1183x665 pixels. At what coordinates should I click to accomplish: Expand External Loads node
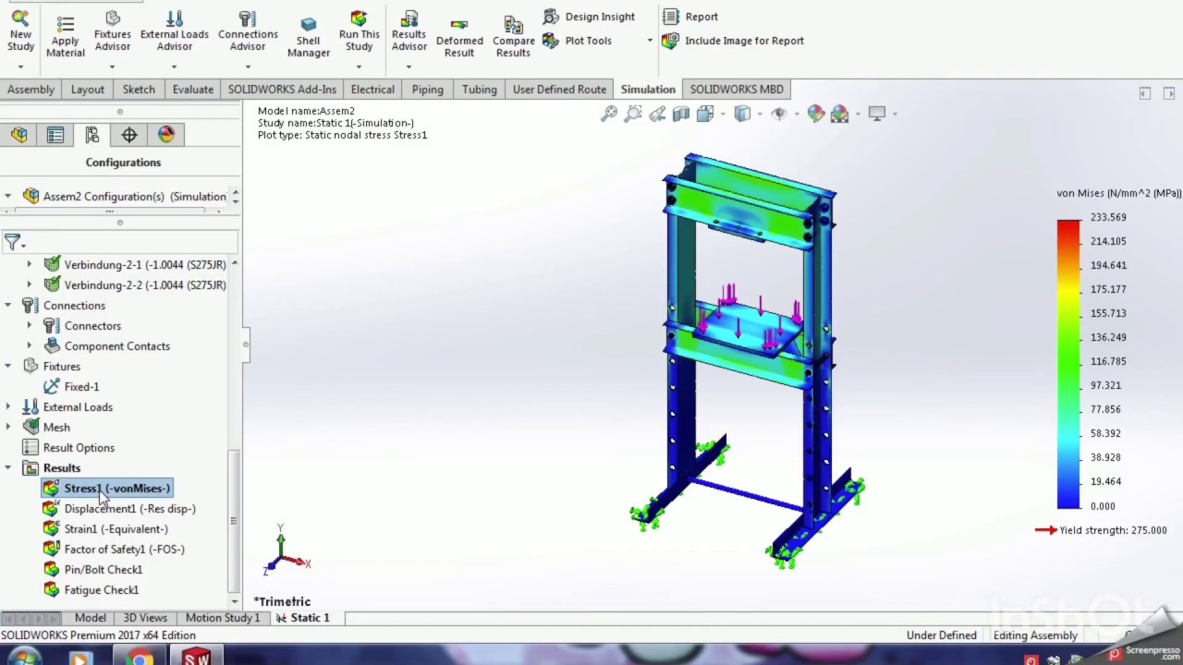point(8,407)
